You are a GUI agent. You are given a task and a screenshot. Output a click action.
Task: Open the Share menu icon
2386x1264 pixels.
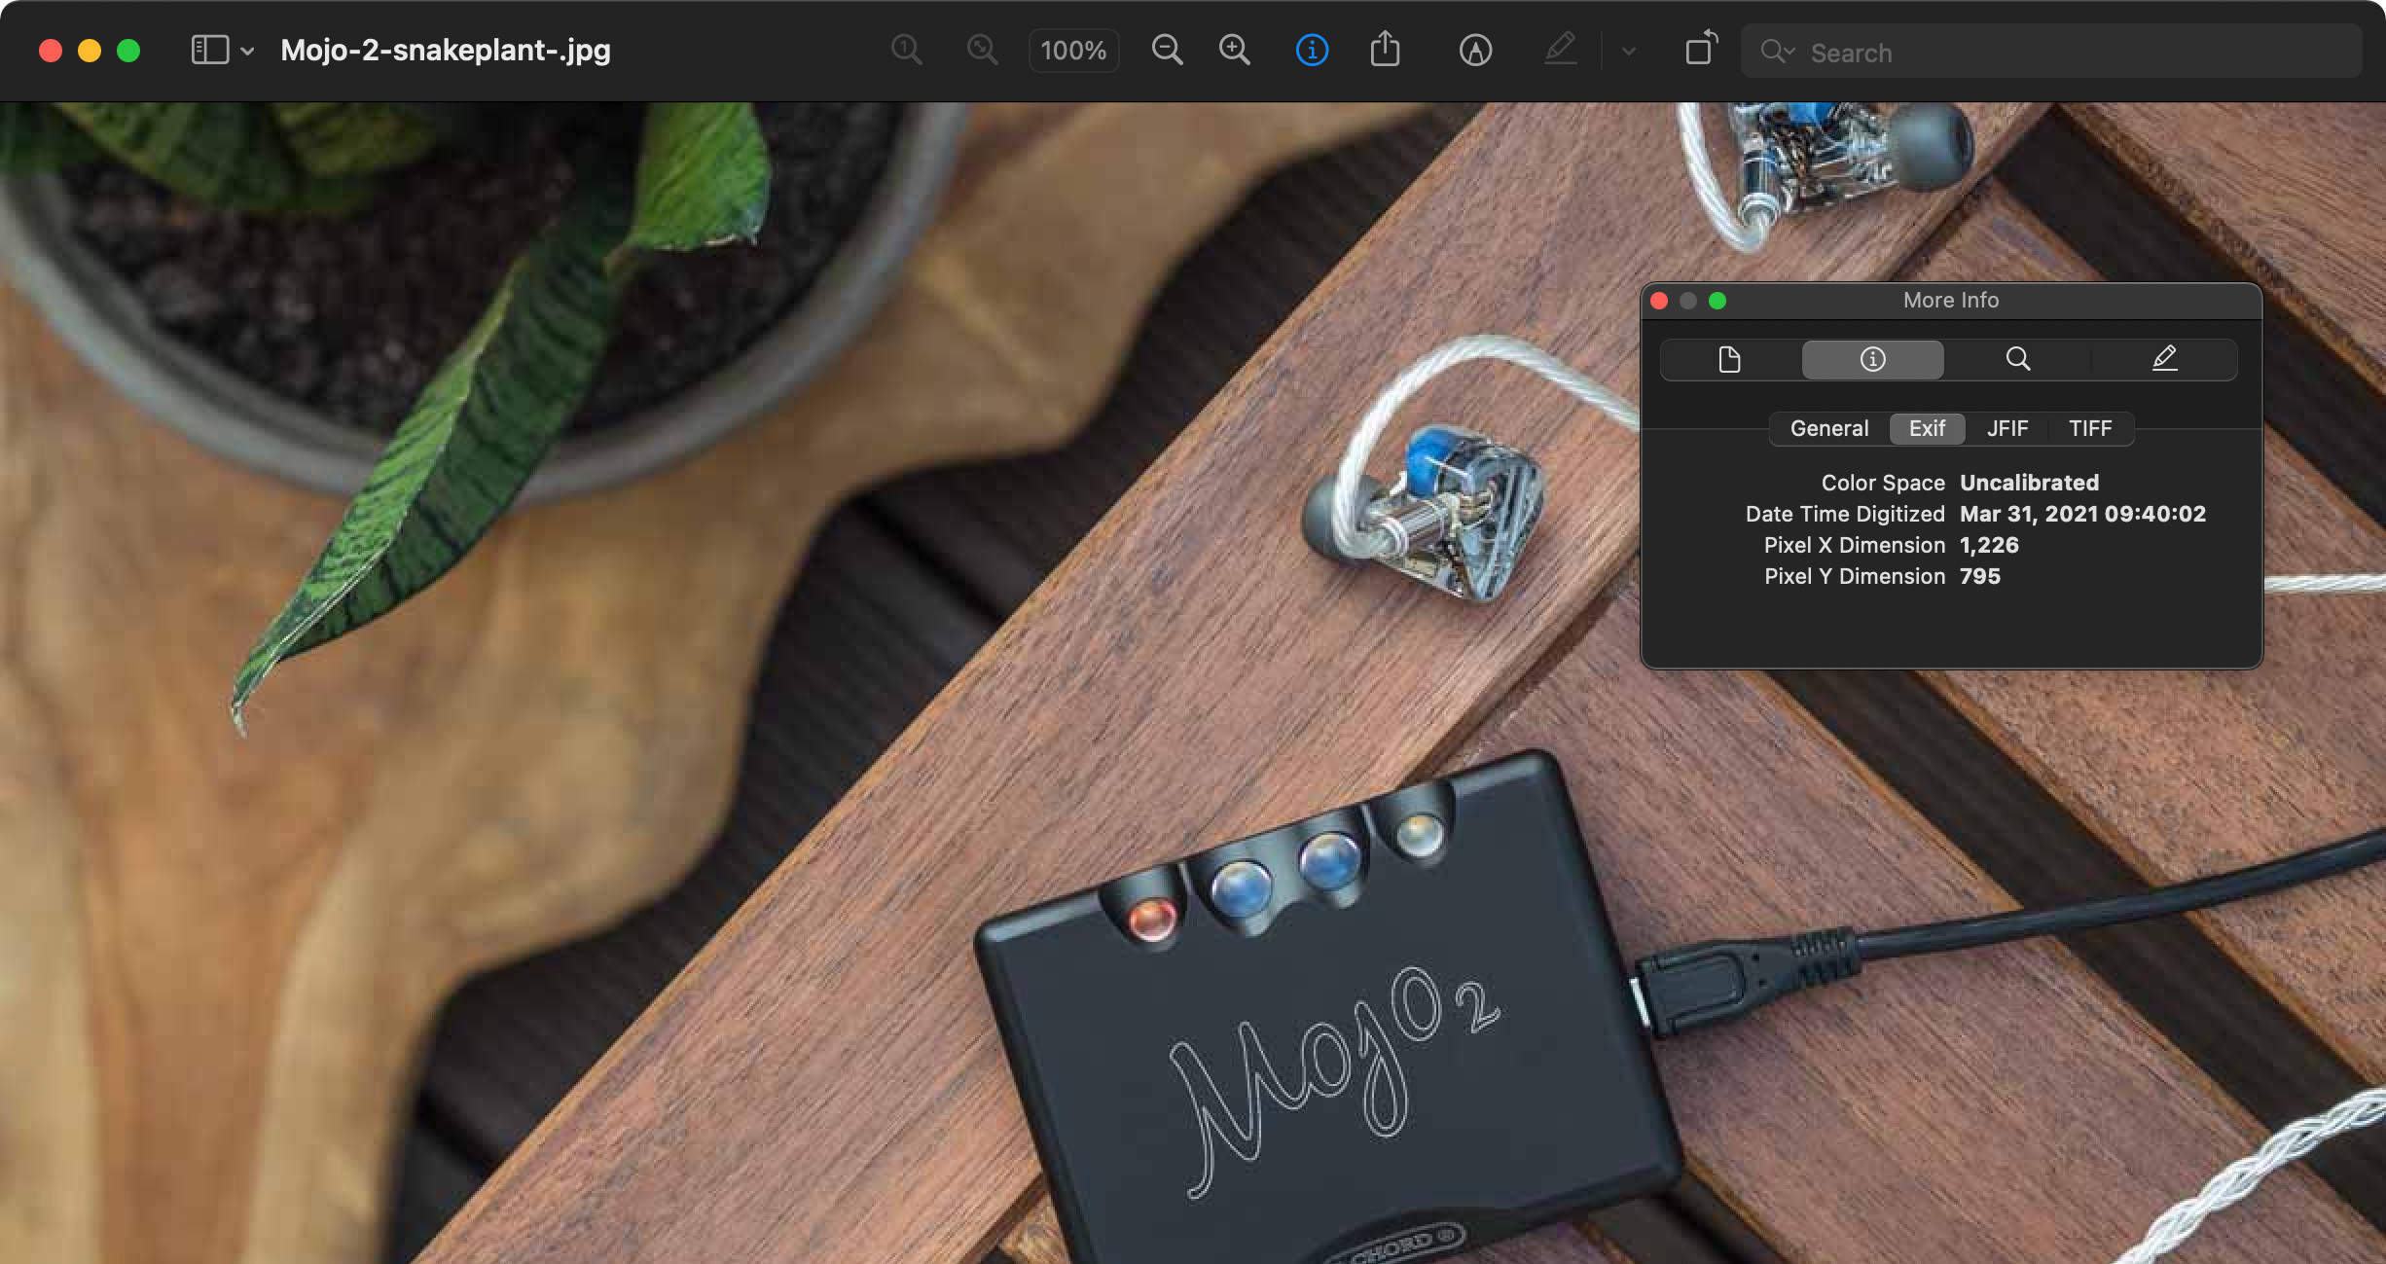point(1385,49)
